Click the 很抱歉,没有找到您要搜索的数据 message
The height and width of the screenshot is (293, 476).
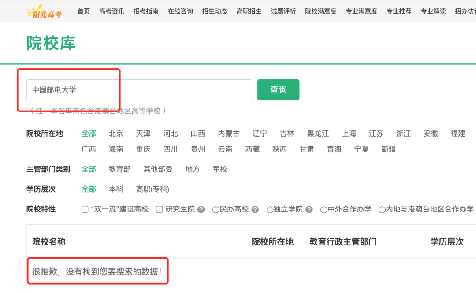[97, 271]
